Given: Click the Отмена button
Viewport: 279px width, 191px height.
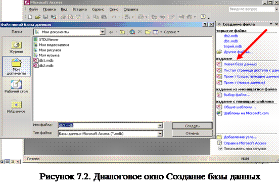Looking at the screenshot, I should [192, 133].
